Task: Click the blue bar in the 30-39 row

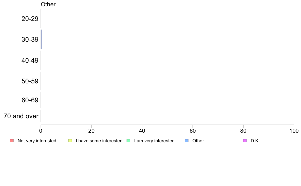Action: point(41,39)
